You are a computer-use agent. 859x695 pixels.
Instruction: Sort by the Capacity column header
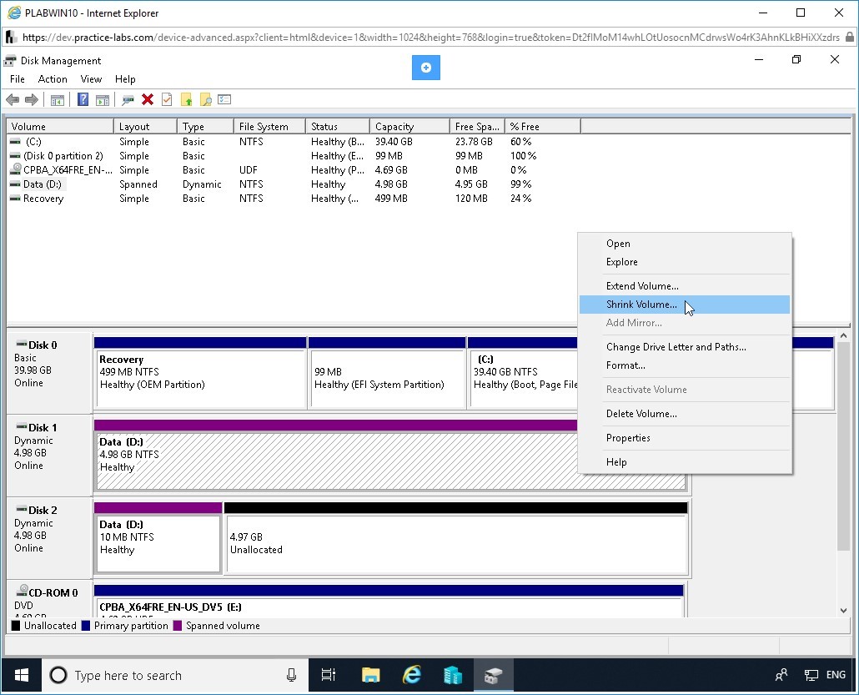[409, 127]
